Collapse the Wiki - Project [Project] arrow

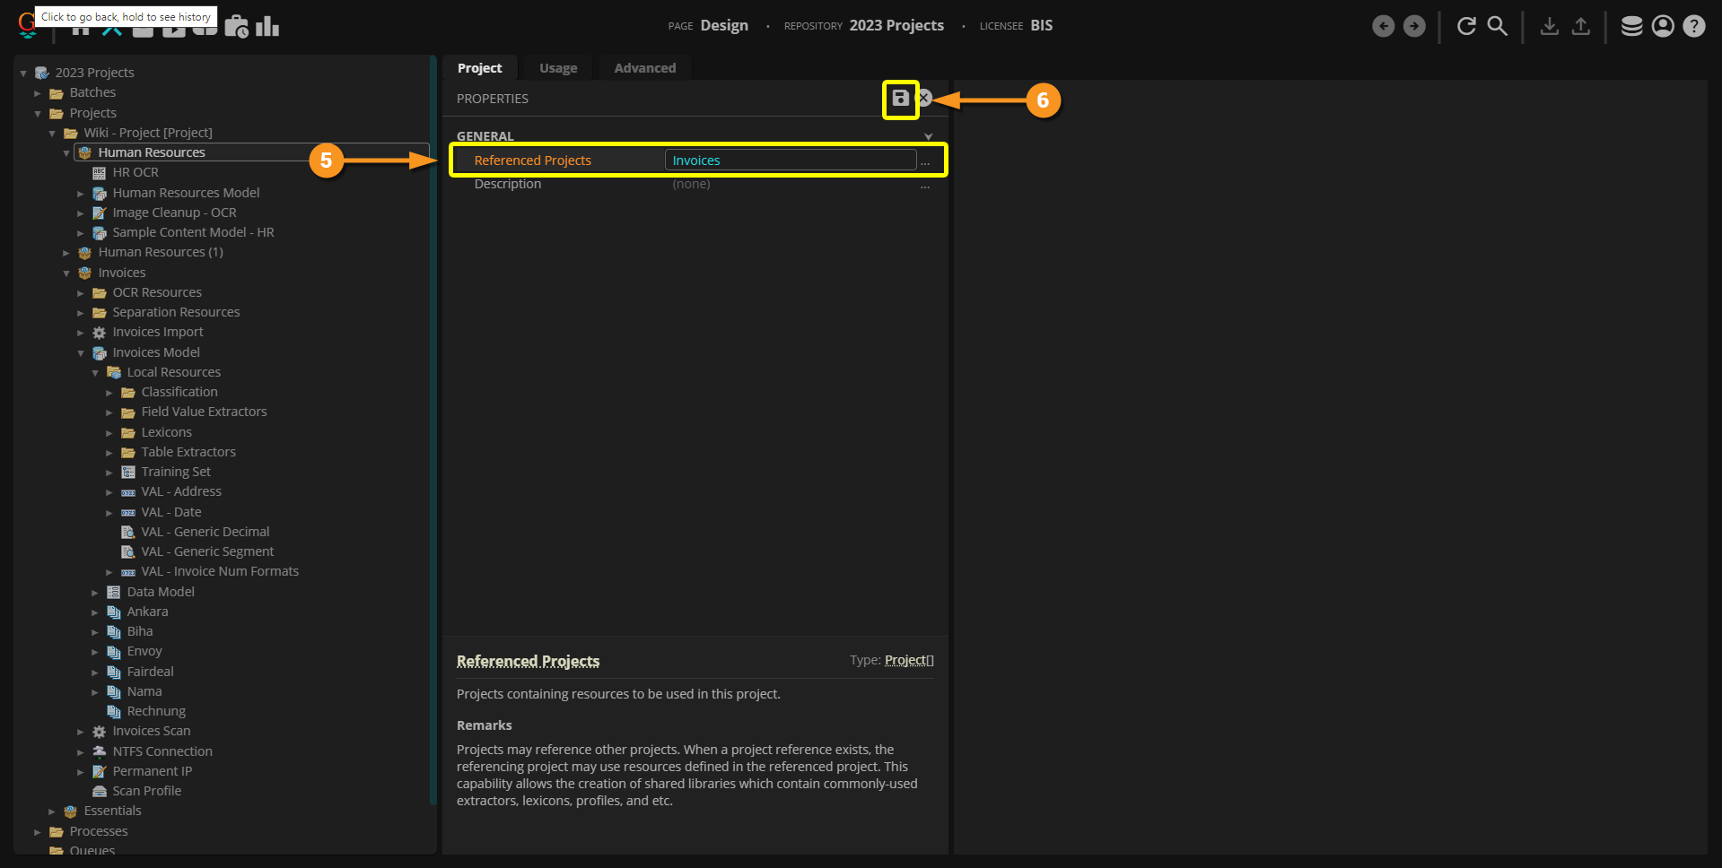pyautogui.click(x=52, y=134)
